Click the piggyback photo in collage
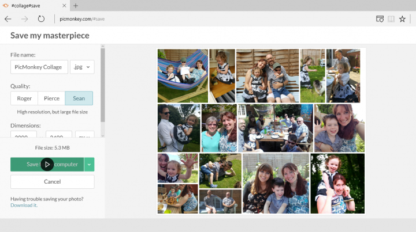This screenshot has width=416, height=232. coord(337,184)
